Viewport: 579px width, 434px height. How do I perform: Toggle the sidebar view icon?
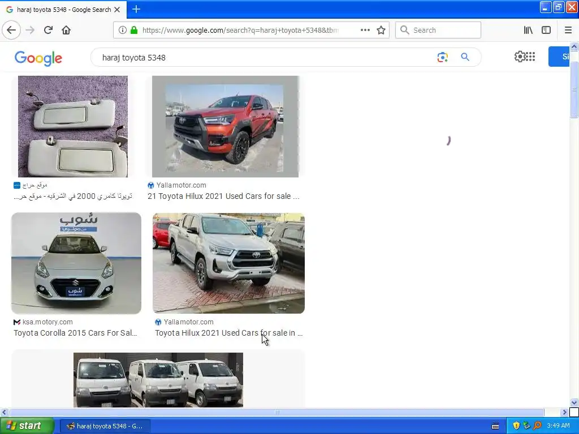pyautogui.click(x=546, y=31)
